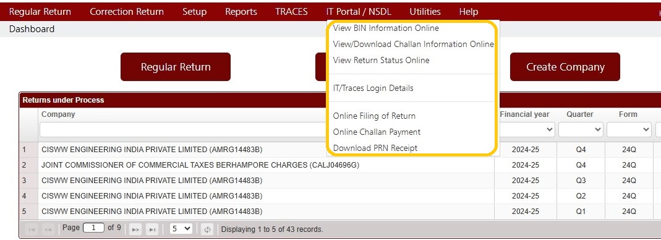Click the Company filter input field

[x=184, y=130]
